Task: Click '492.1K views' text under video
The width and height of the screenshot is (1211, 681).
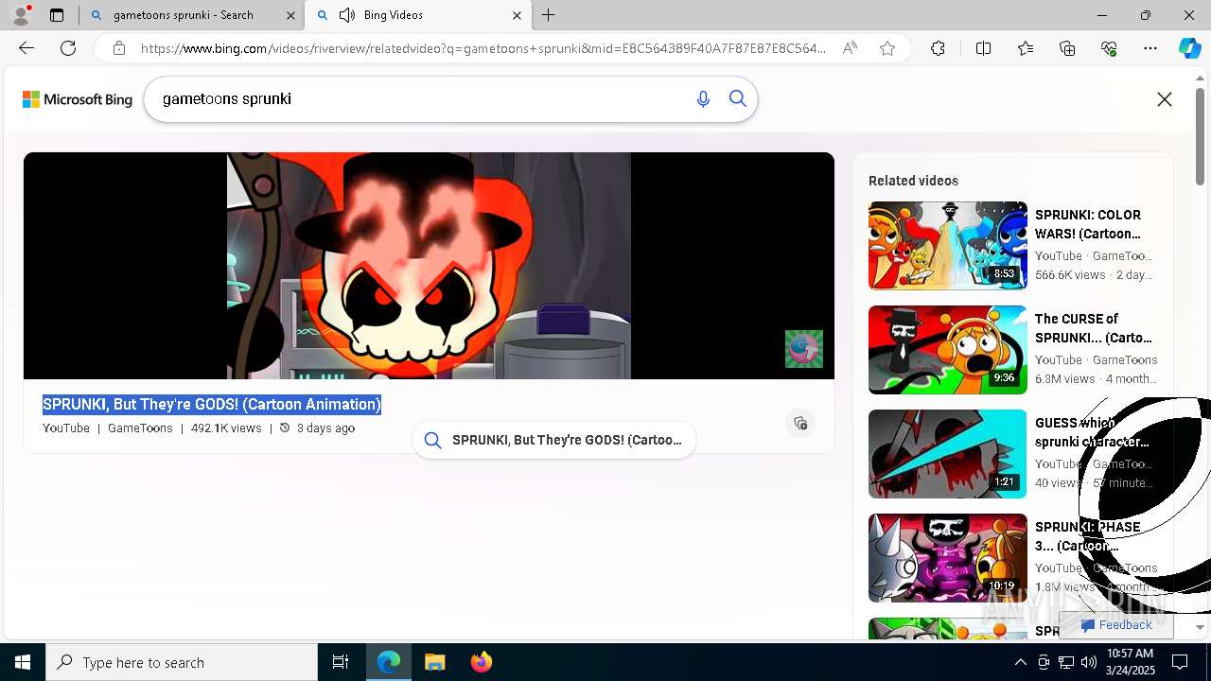Action: coord(226,428)
